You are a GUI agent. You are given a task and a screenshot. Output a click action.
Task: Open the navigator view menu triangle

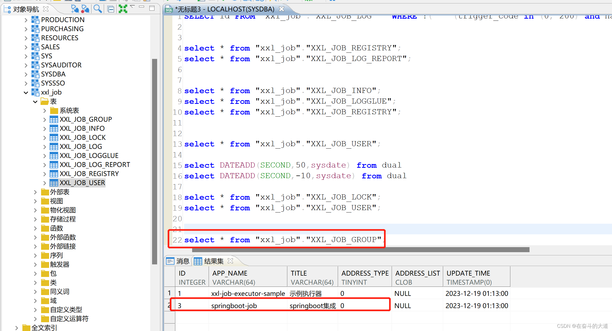(x=133, y=6)
